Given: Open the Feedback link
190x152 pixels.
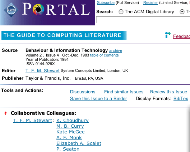Looking at the screenshot, I should 181,36.
